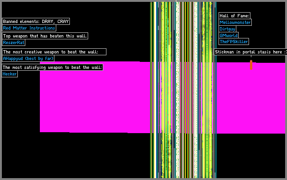Click the Stickman in portal stasis sign
The height and width of the screenshot is (180, 287).
coord(250,52)
